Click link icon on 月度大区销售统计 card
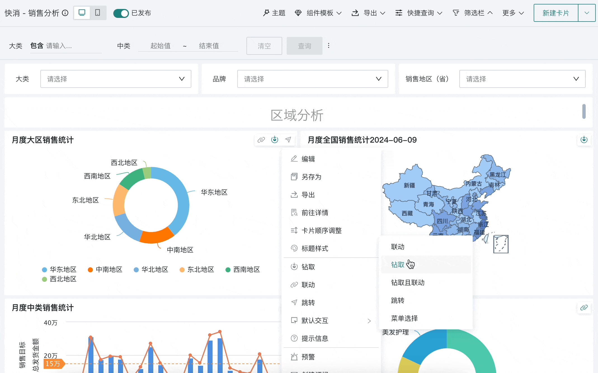This screenshot has width=598, height=373. (261, 140)
